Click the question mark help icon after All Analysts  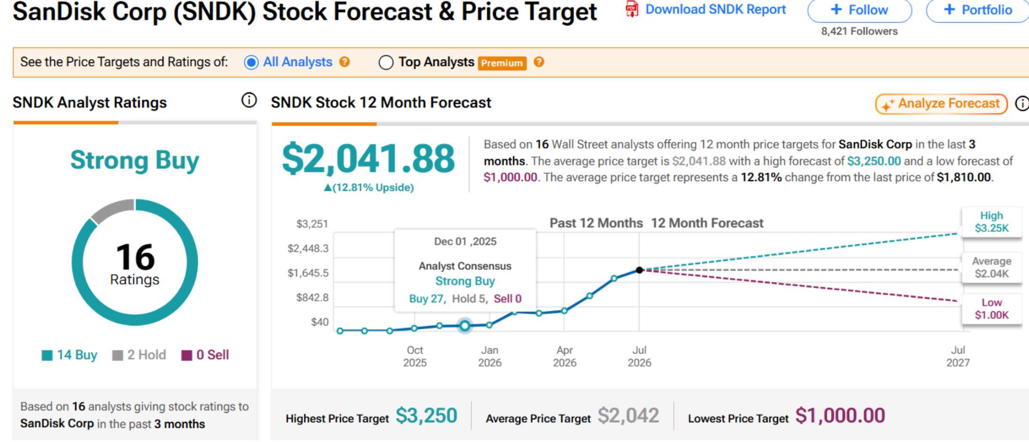345,62
